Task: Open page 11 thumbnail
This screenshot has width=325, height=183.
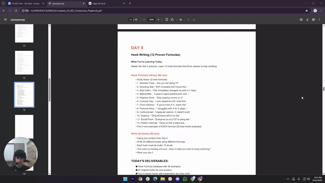Action: [x=24, y=33]
